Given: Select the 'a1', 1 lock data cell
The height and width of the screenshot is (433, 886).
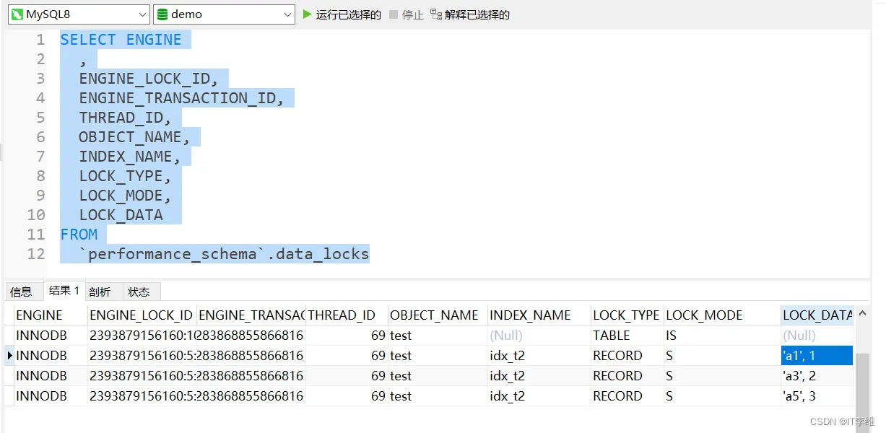Looking at the screenshot, I should pyautogui.click(x=817, y=356).
